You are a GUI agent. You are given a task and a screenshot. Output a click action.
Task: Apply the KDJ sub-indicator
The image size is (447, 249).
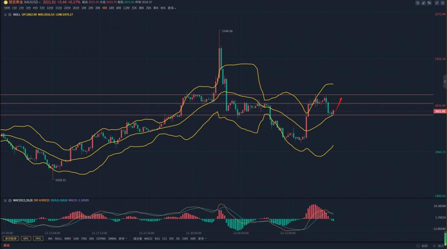pos(157,238)
